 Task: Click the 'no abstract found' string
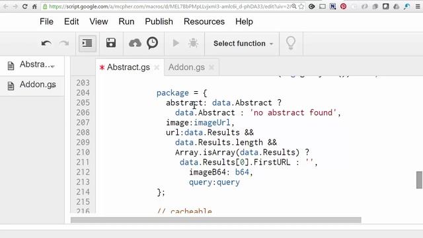coord(293,112)
